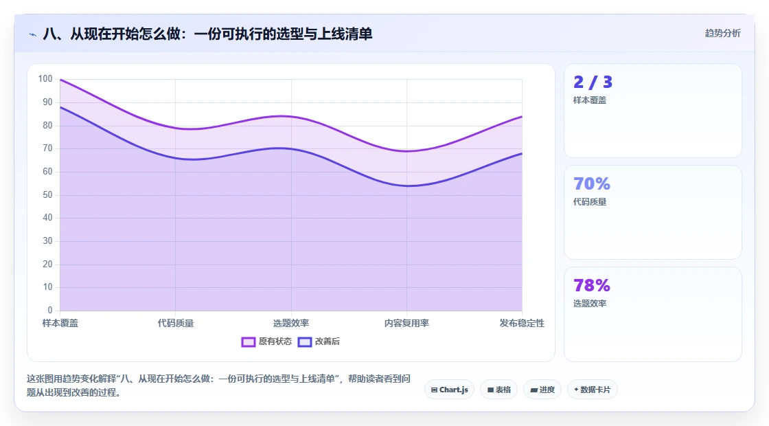
Task: Click the 内容复用率 x-axis label
Action: (x=406, y=324)
